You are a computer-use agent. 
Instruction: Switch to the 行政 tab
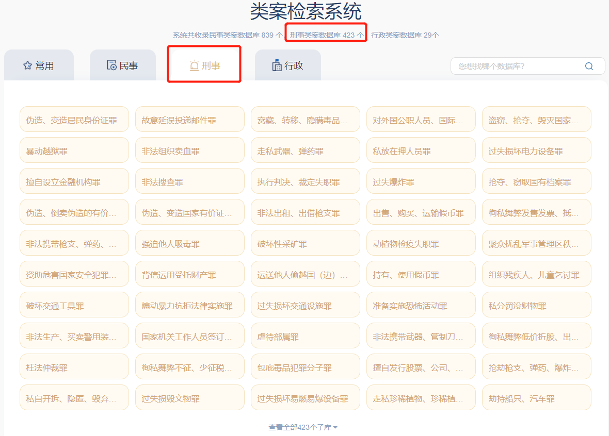click(x=288, y=65)
